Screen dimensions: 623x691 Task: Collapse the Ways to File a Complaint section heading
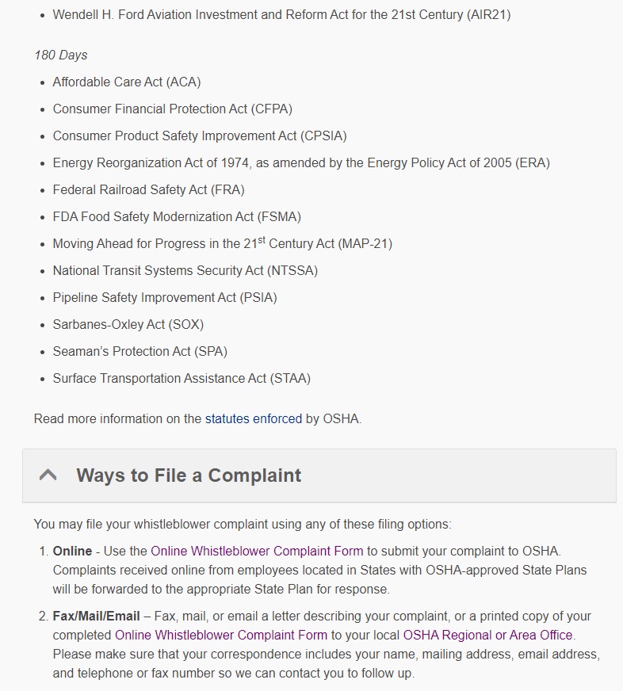pos(189,475)
